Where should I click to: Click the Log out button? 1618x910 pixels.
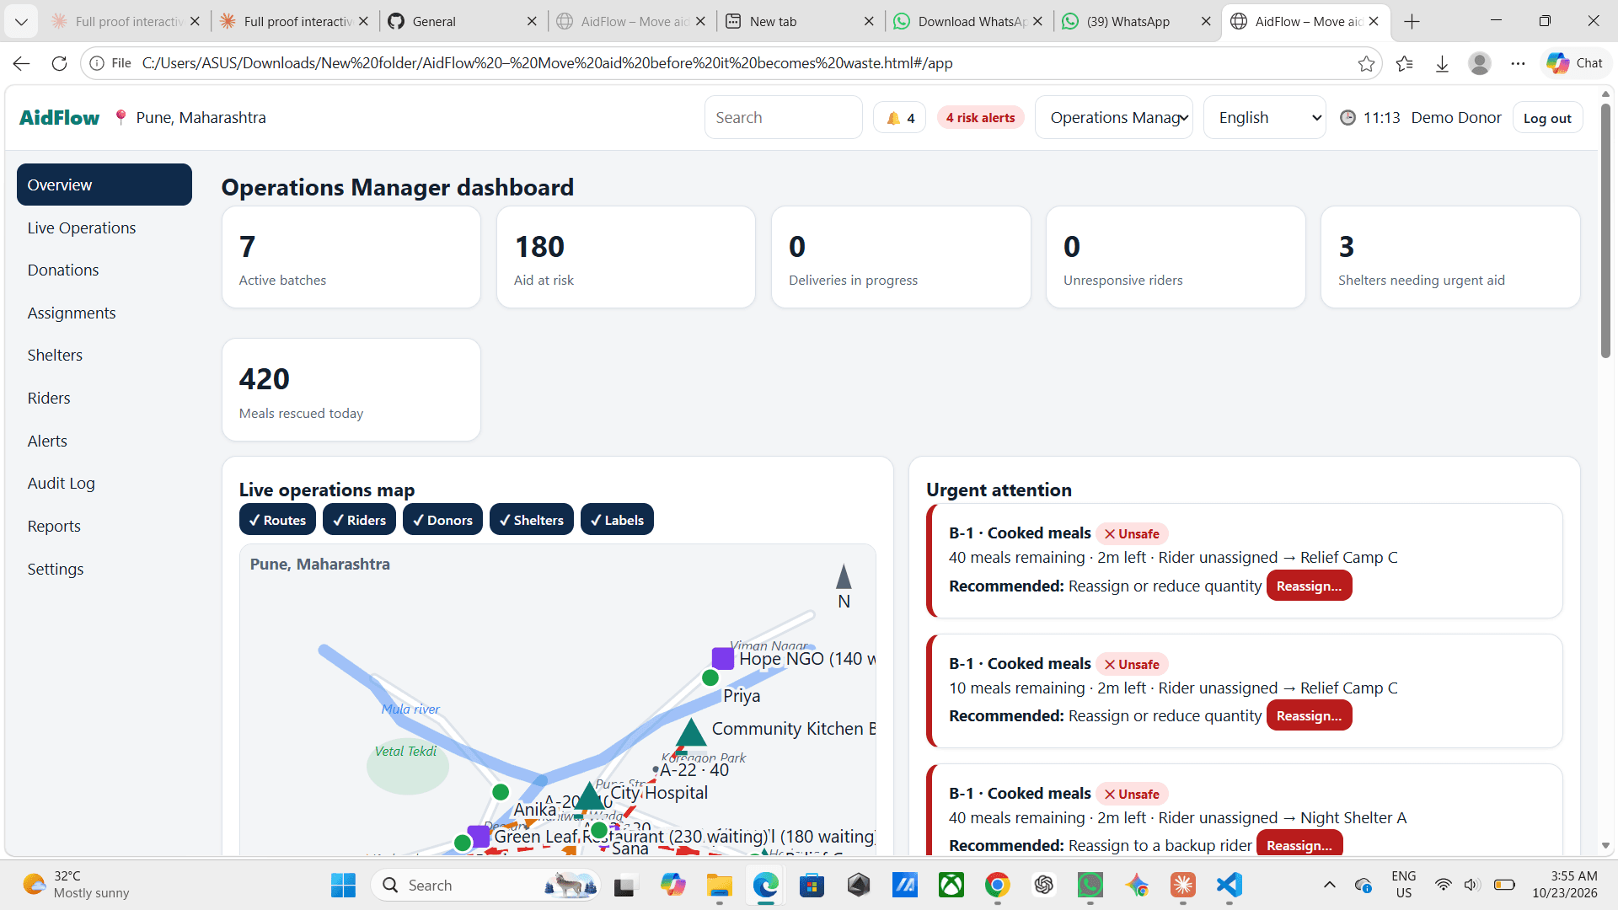tap(1547, 118)
